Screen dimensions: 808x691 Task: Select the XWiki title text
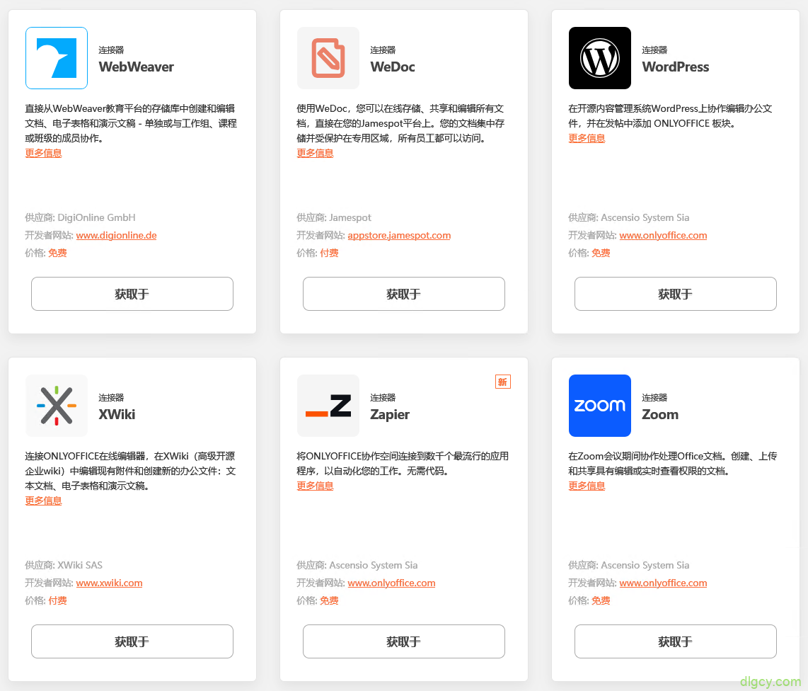coord(117,415)
